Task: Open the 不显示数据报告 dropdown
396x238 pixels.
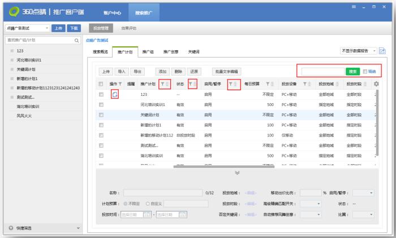Action: coord(358,51)
